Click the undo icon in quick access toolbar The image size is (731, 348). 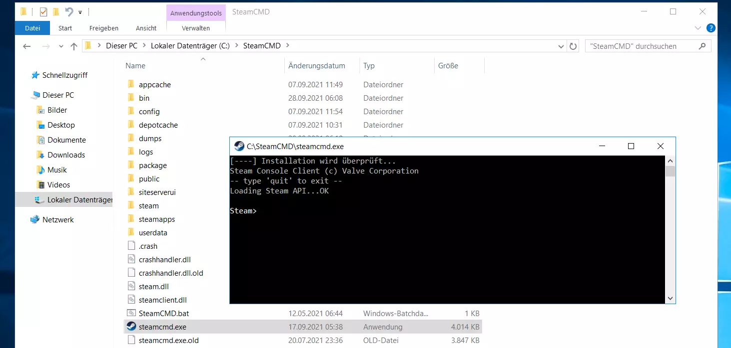(69, 12)
